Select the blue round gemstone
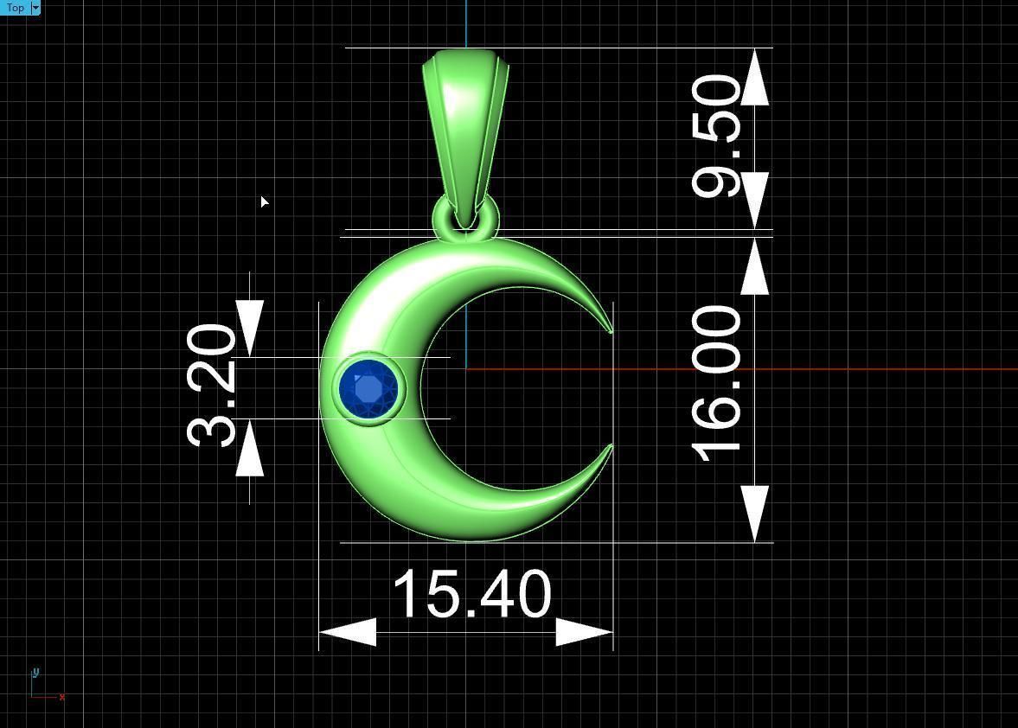Screen dimensions: 1018x728 pos(368,389)
